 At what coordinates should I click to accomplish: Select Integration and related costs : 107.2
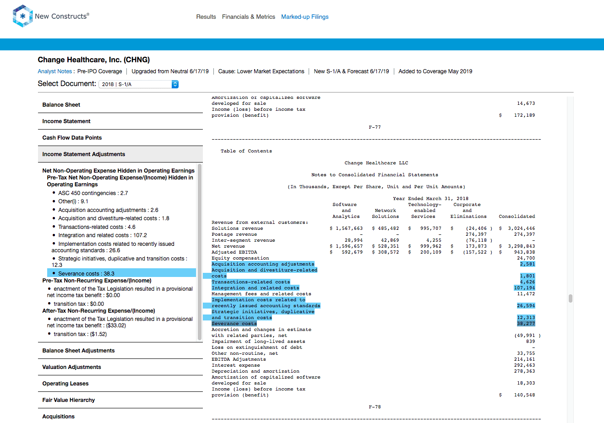103,235
